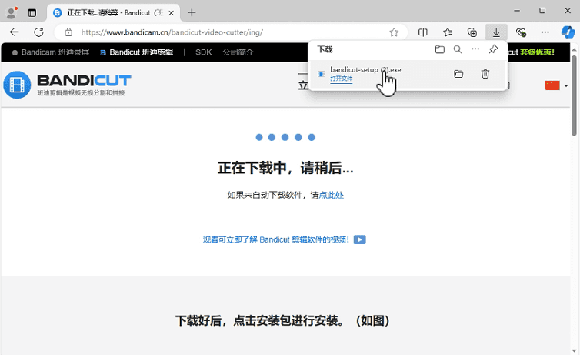The width and height of the screenshot is (580, 355).
Task: Open downloads folder from panel header
Action: tap(440, 49)
